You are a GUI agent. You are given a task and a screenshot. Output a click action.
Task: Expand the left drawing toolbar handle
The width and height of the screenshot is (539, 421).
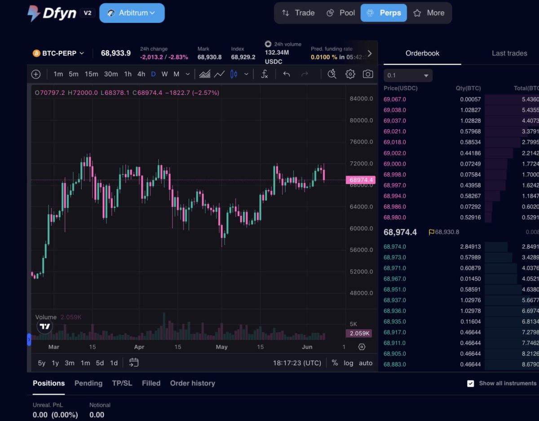coord(29,340)
